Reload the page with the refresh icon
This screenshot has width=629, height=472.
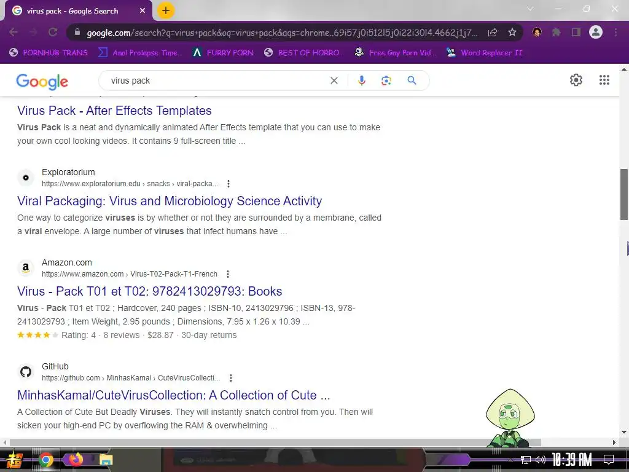pyautogui.click(x=53, y=32)
